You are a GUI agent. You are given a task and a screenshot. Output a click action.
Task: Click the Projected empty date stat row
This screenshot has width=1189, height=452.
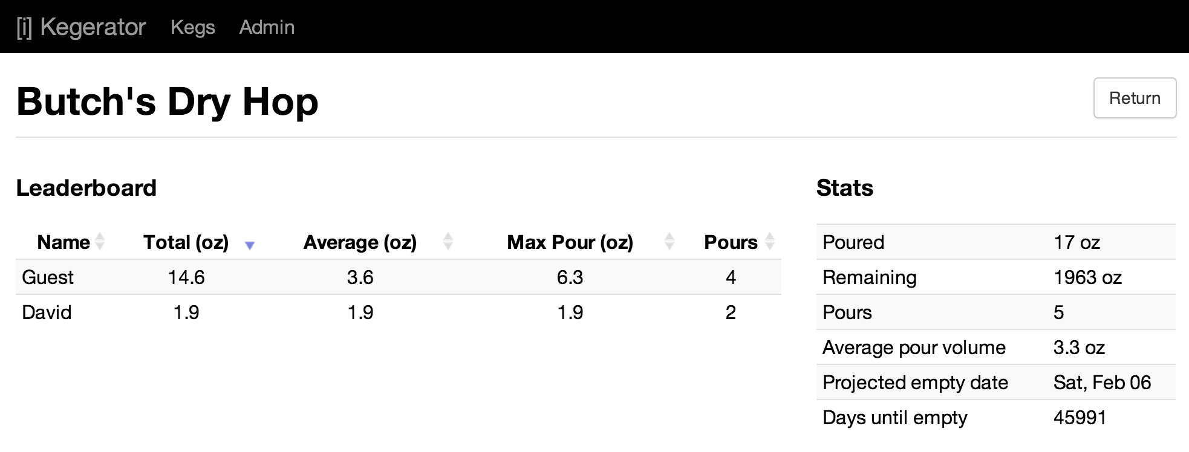coord(995,383)
